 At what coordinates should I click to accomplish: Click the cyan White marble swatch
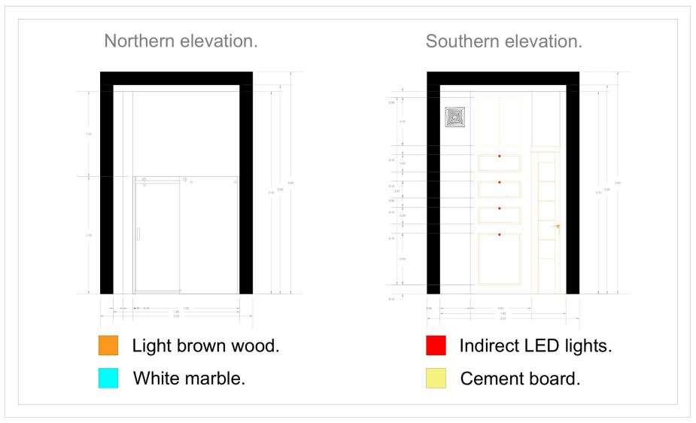click(x=109, y=378)
